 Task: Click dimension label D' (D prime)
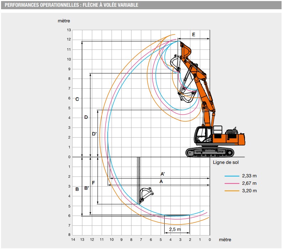[94, 134]
